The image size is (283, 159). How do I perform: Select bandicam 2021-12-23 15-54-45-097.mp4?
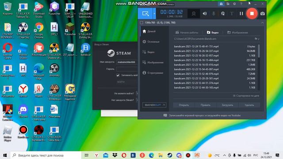215,69
